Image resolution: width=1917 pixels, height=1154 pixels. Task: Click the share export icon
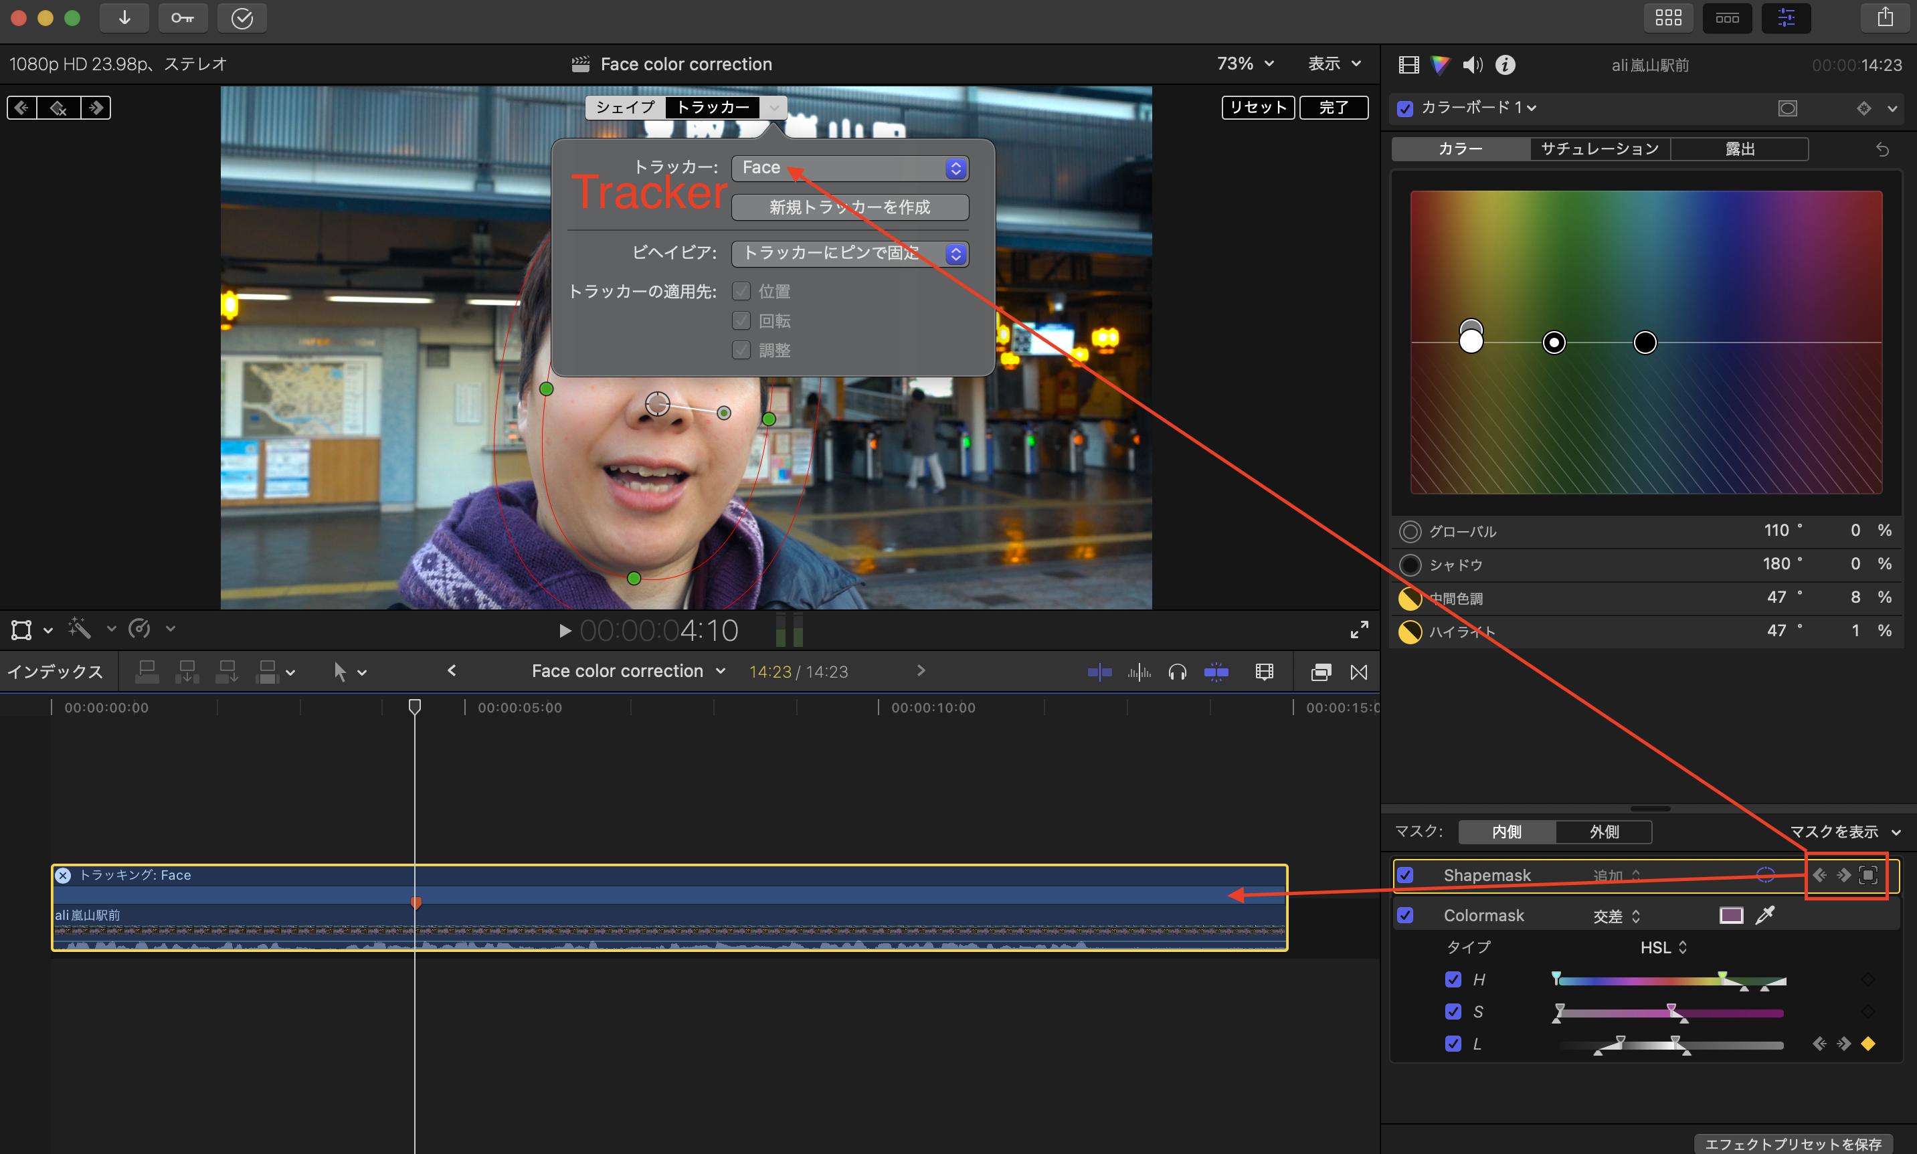coord(1884,18)
